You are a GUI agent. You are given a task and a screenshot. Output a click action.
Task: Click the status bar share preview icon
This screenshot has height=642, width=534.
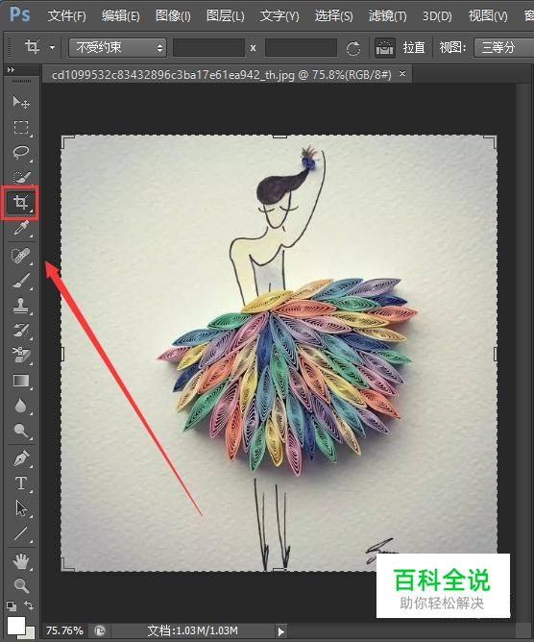point(100,630)
